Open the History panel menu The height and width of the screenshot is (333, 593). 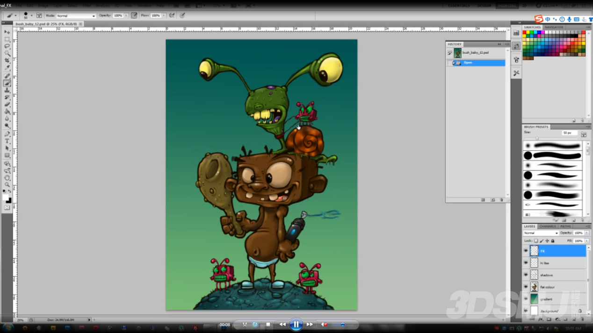point(507,44)
